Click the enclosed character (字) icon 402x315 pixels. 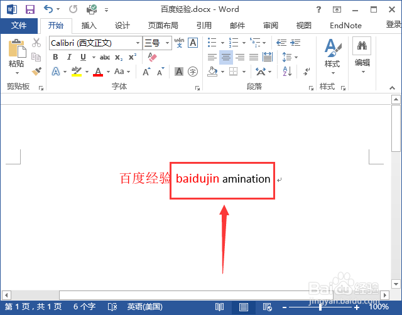tap(193, 72)
